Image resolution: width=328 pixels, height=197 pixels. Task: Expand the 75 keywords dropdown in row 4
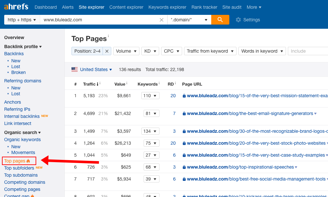click(x=151, y=143)
